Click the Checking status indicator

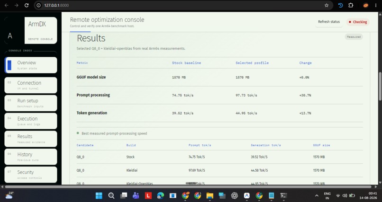point(358,22)
